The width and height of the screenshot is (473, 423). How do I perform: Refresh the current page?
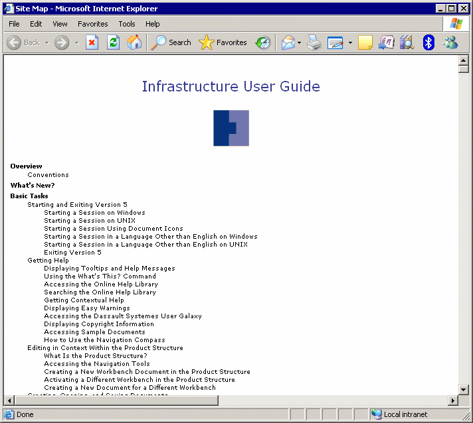pos(113,42)
